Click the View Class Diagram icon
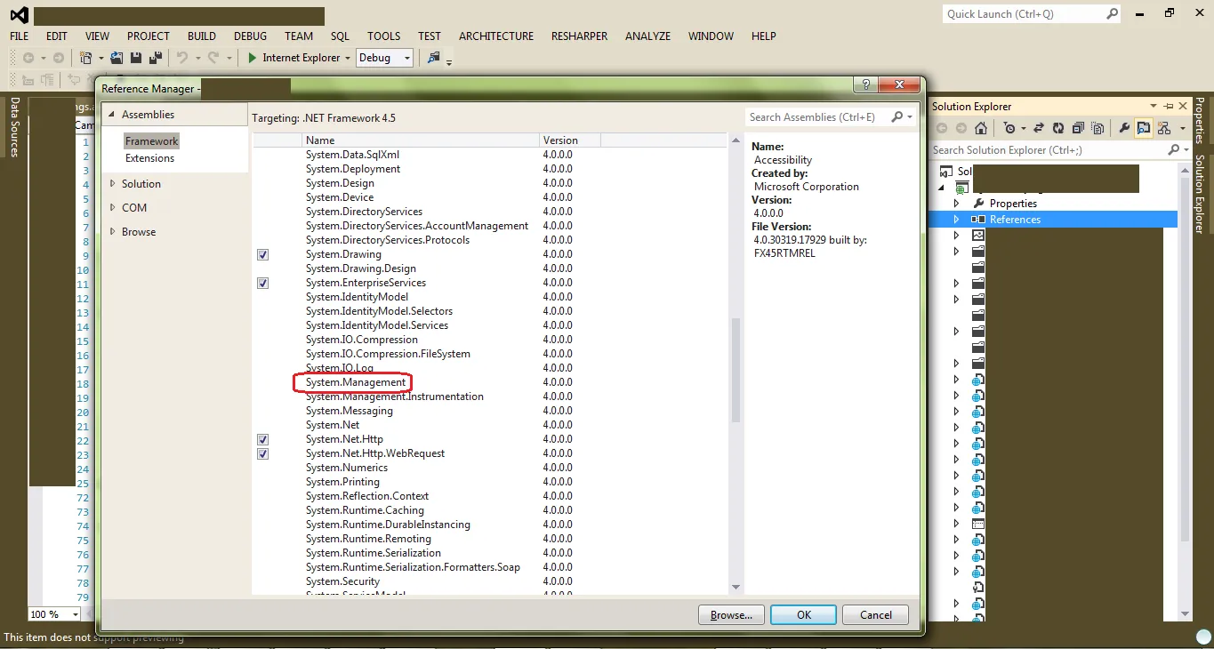The height and width of the screenshot is (649, 1214). 1163,128
